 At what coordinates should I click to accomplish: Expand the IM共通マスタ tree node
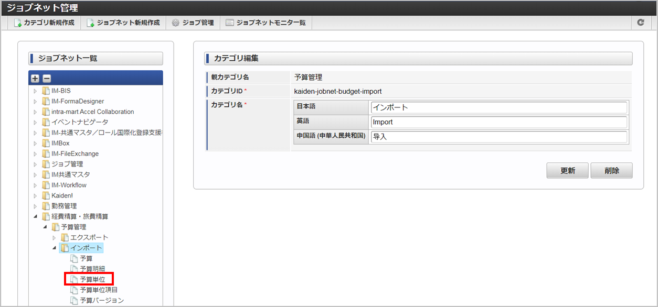[35, 174]
